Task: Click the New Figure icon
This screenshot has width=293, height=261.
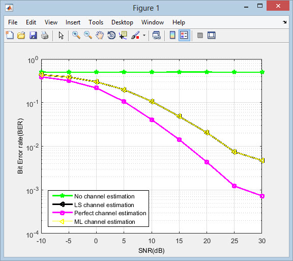Action: [10, 35]
